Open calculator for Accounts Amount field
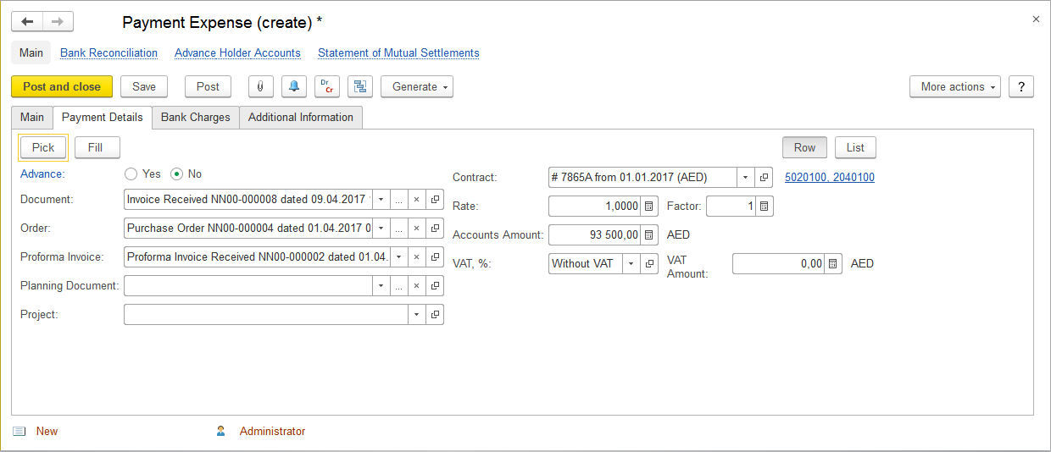This screenshot has height=452, width=1051. [x=649, y=235]
